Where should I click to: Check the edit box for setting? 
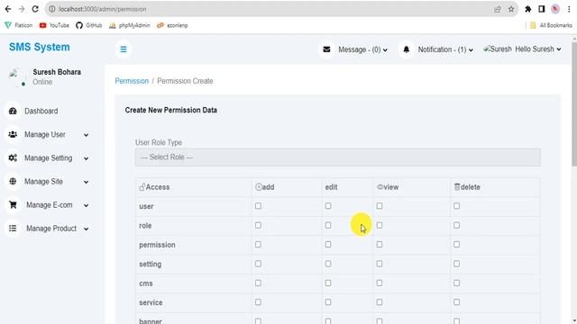pos(328,264)
